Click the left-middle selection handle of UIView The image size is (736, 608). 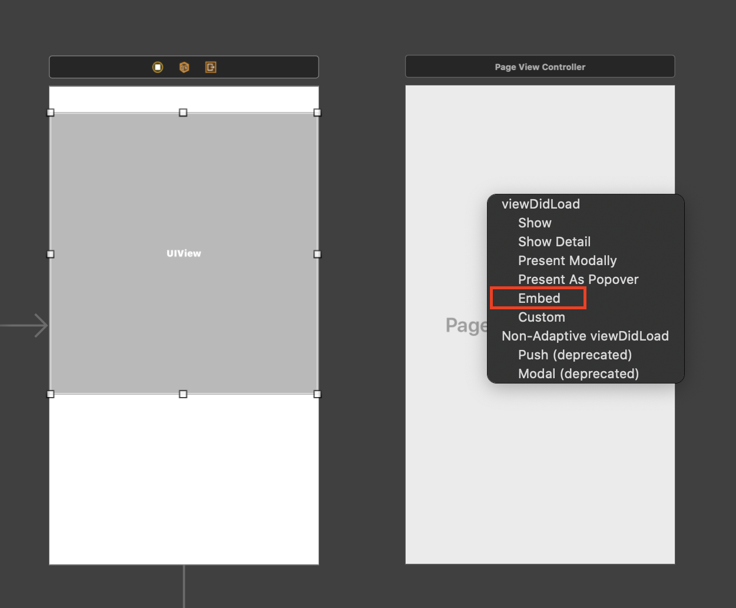[50, 254]
